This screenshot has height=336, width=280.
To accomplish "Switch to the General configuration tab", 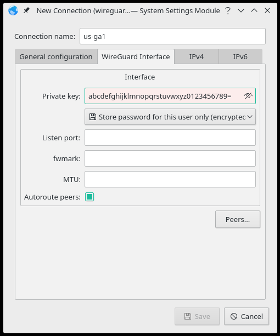I will tap(56, 57).
